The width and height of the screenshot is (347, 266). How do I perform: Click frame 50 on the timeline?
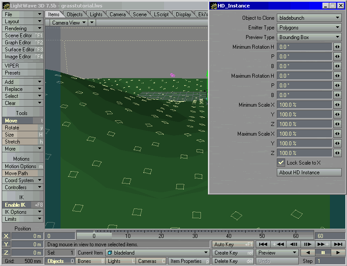pos(262,236)
